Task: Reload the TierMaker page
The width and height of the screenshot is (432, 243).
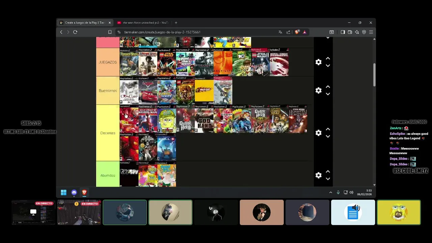Action: pyautogui.click(x=75, y=32)
